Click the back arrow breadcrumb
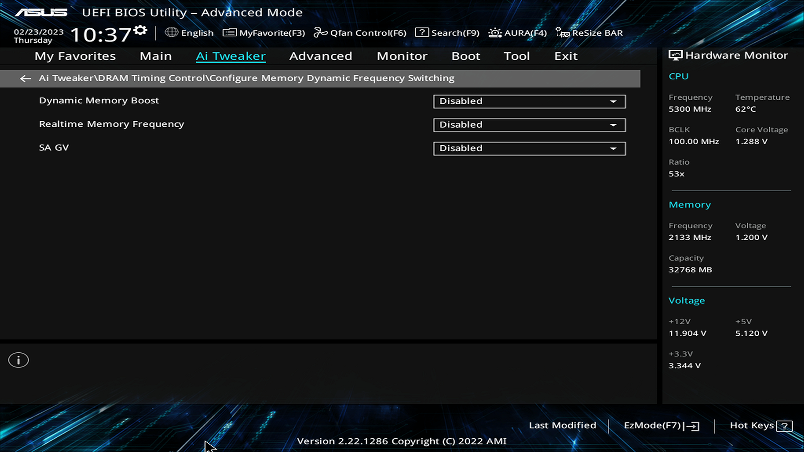The image size is (804, 452). click(26, 78)
